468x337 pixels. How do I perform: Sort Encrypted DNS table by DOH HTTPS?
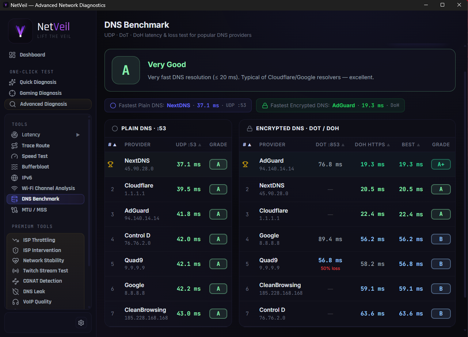point(372,144)
